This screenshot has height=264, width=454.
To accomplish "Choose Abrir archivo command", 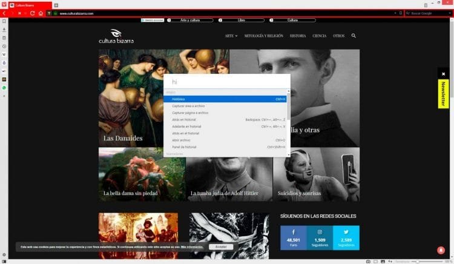I will pyautogui.click(x=225, y=140).
